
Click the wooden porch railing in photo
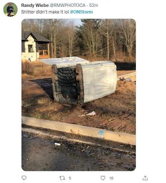tap(43, 53)
